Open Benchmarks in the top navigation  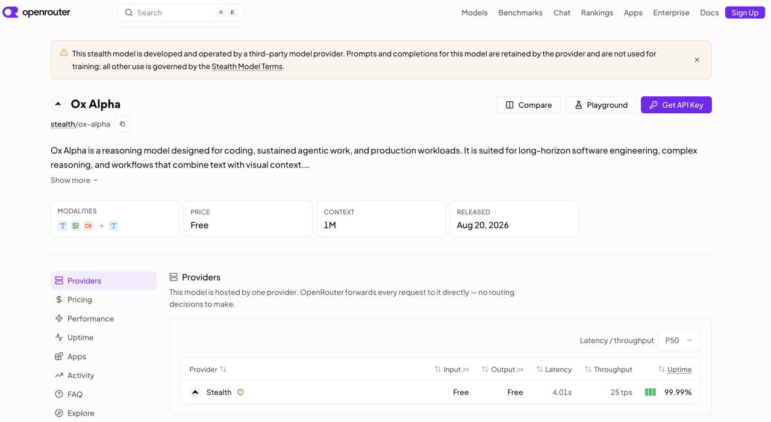tap(520, 13)
